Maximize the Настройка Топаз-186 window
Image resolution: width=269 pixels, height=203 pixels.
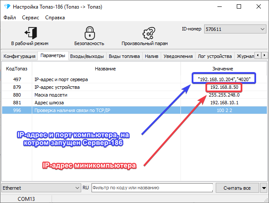point(239,7)
